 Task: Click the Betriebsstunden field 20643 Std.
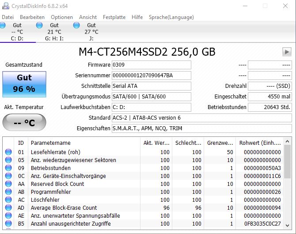pos(270,107)
